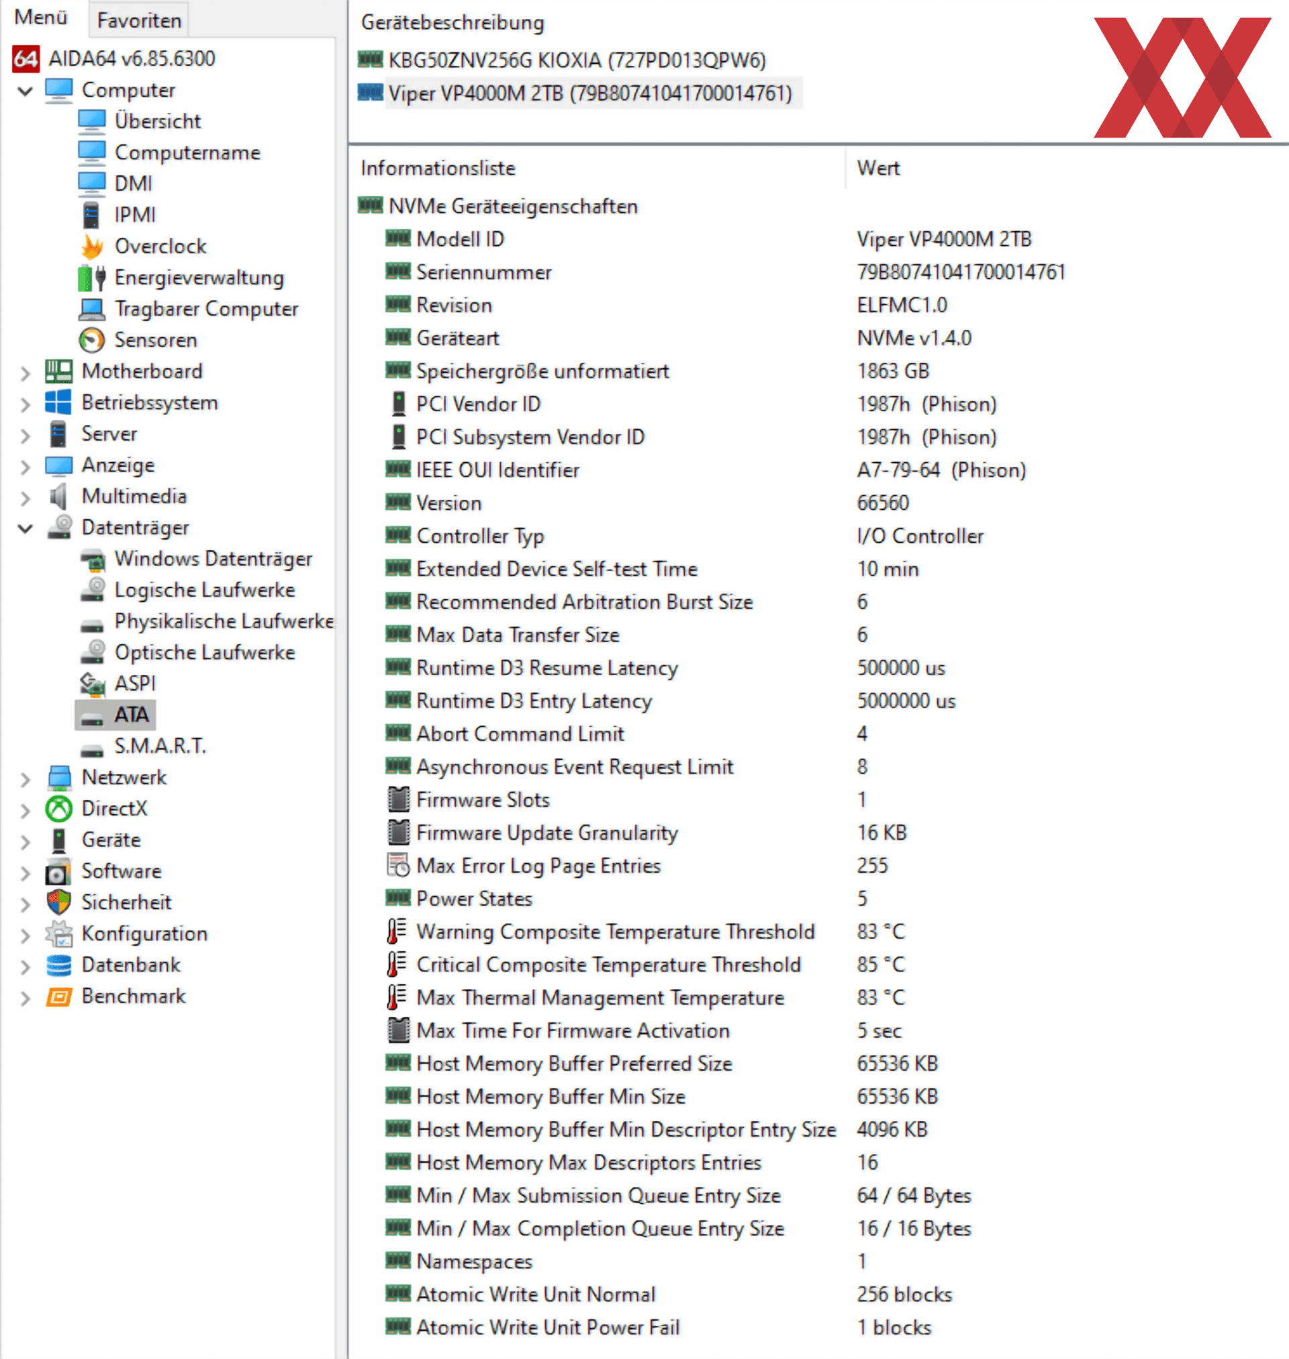Click the Betriebssystem Windows logo icon

58,403
